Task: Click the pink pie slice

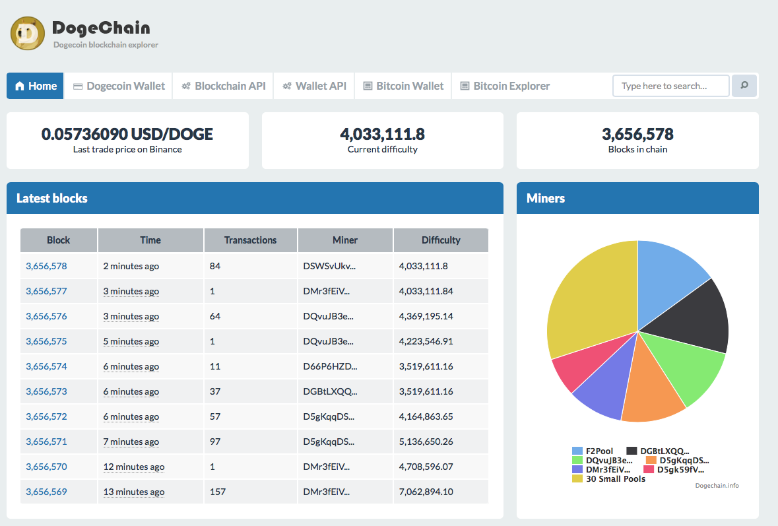Action: 585,362
